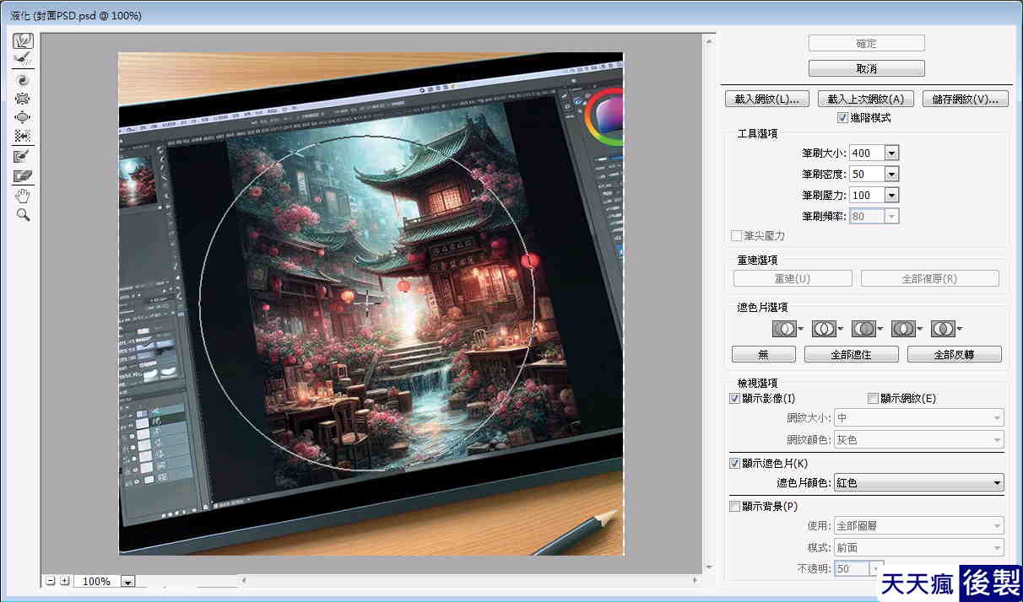Select the Freeze Mask tool
The width and height of the screenshot is (1023, 602).
pos(24,156)
